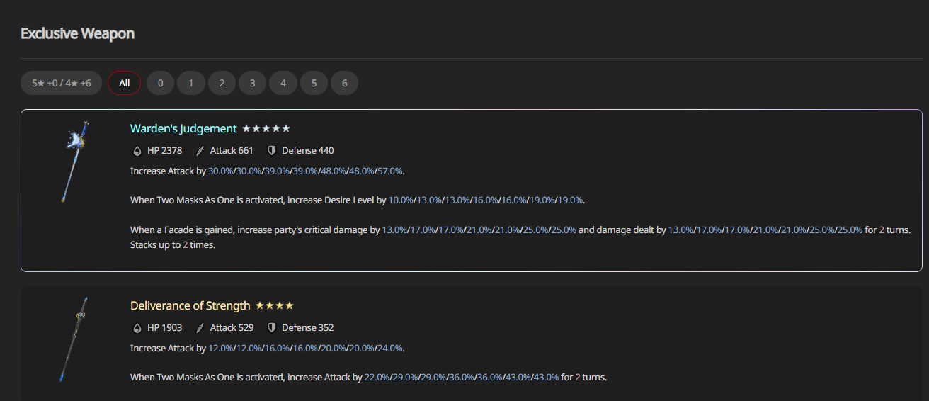
Task: Click the Warden's Judgement spear image
Action: click(75, 162)
